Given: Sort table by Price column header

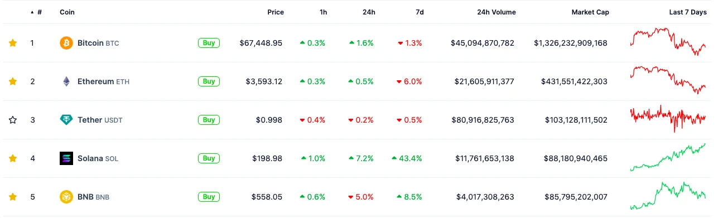Looking at the screenshot, I should click(x=275, y=12).
